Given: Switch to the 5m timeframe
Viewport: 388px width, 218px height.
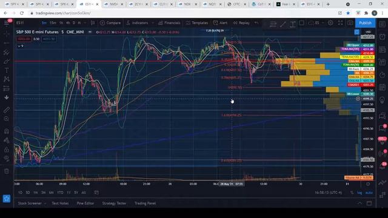Looking at the screenshot, I should coord(44,23).
